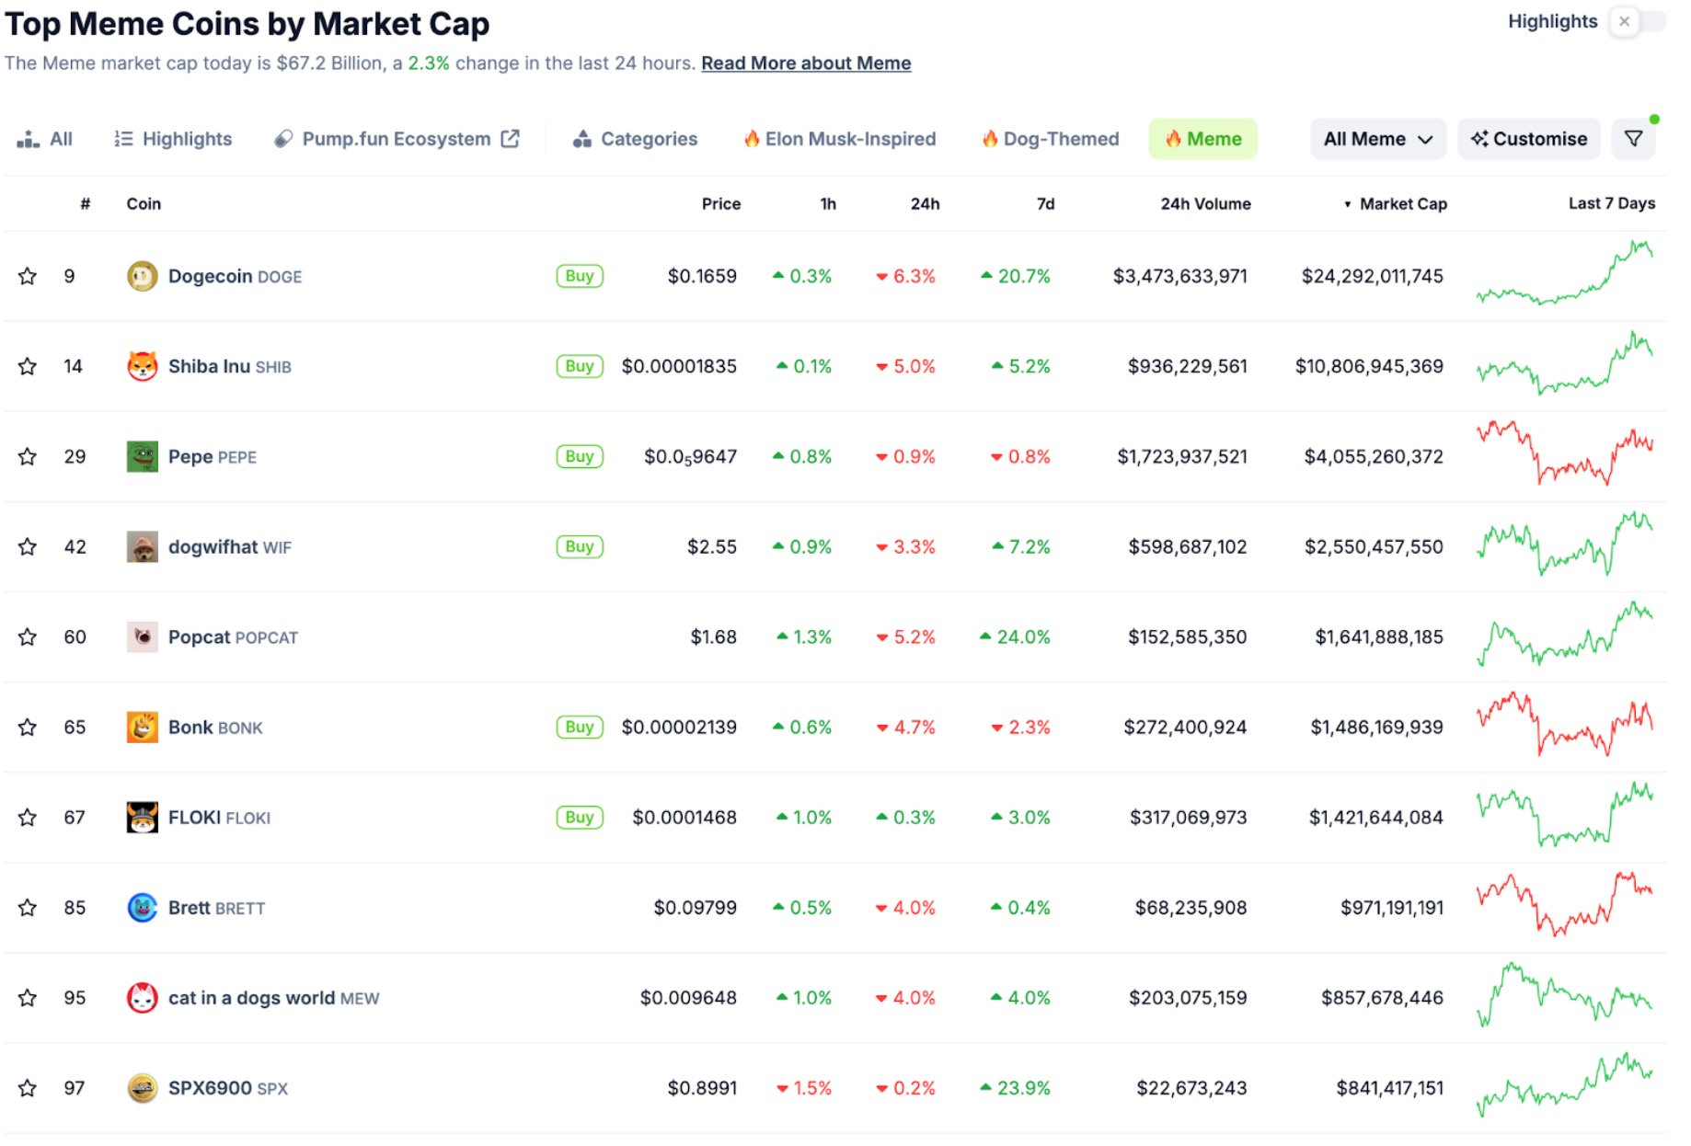Switch to the Dog-Themed tab
The height and width of the screenshot is (1146, 1691).
(1050, 139)
